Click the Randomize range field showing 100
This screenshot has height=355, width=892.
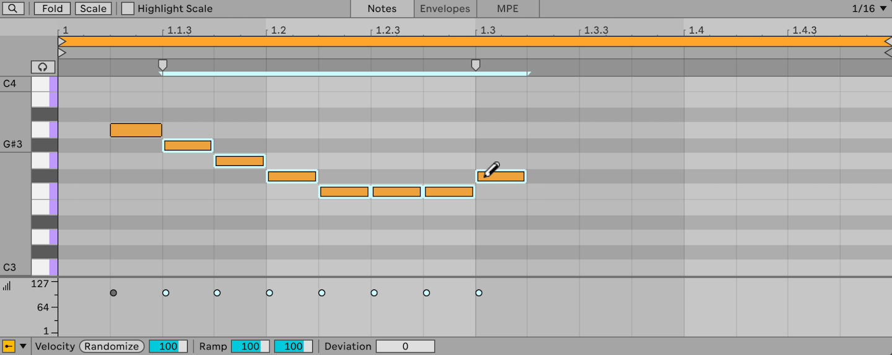pyautogui.click(x=168, y=346)
